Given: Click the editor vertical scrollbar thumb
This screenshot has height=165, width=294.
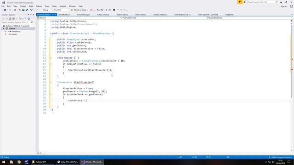Looking at the screenshot, I should (292, 61).
